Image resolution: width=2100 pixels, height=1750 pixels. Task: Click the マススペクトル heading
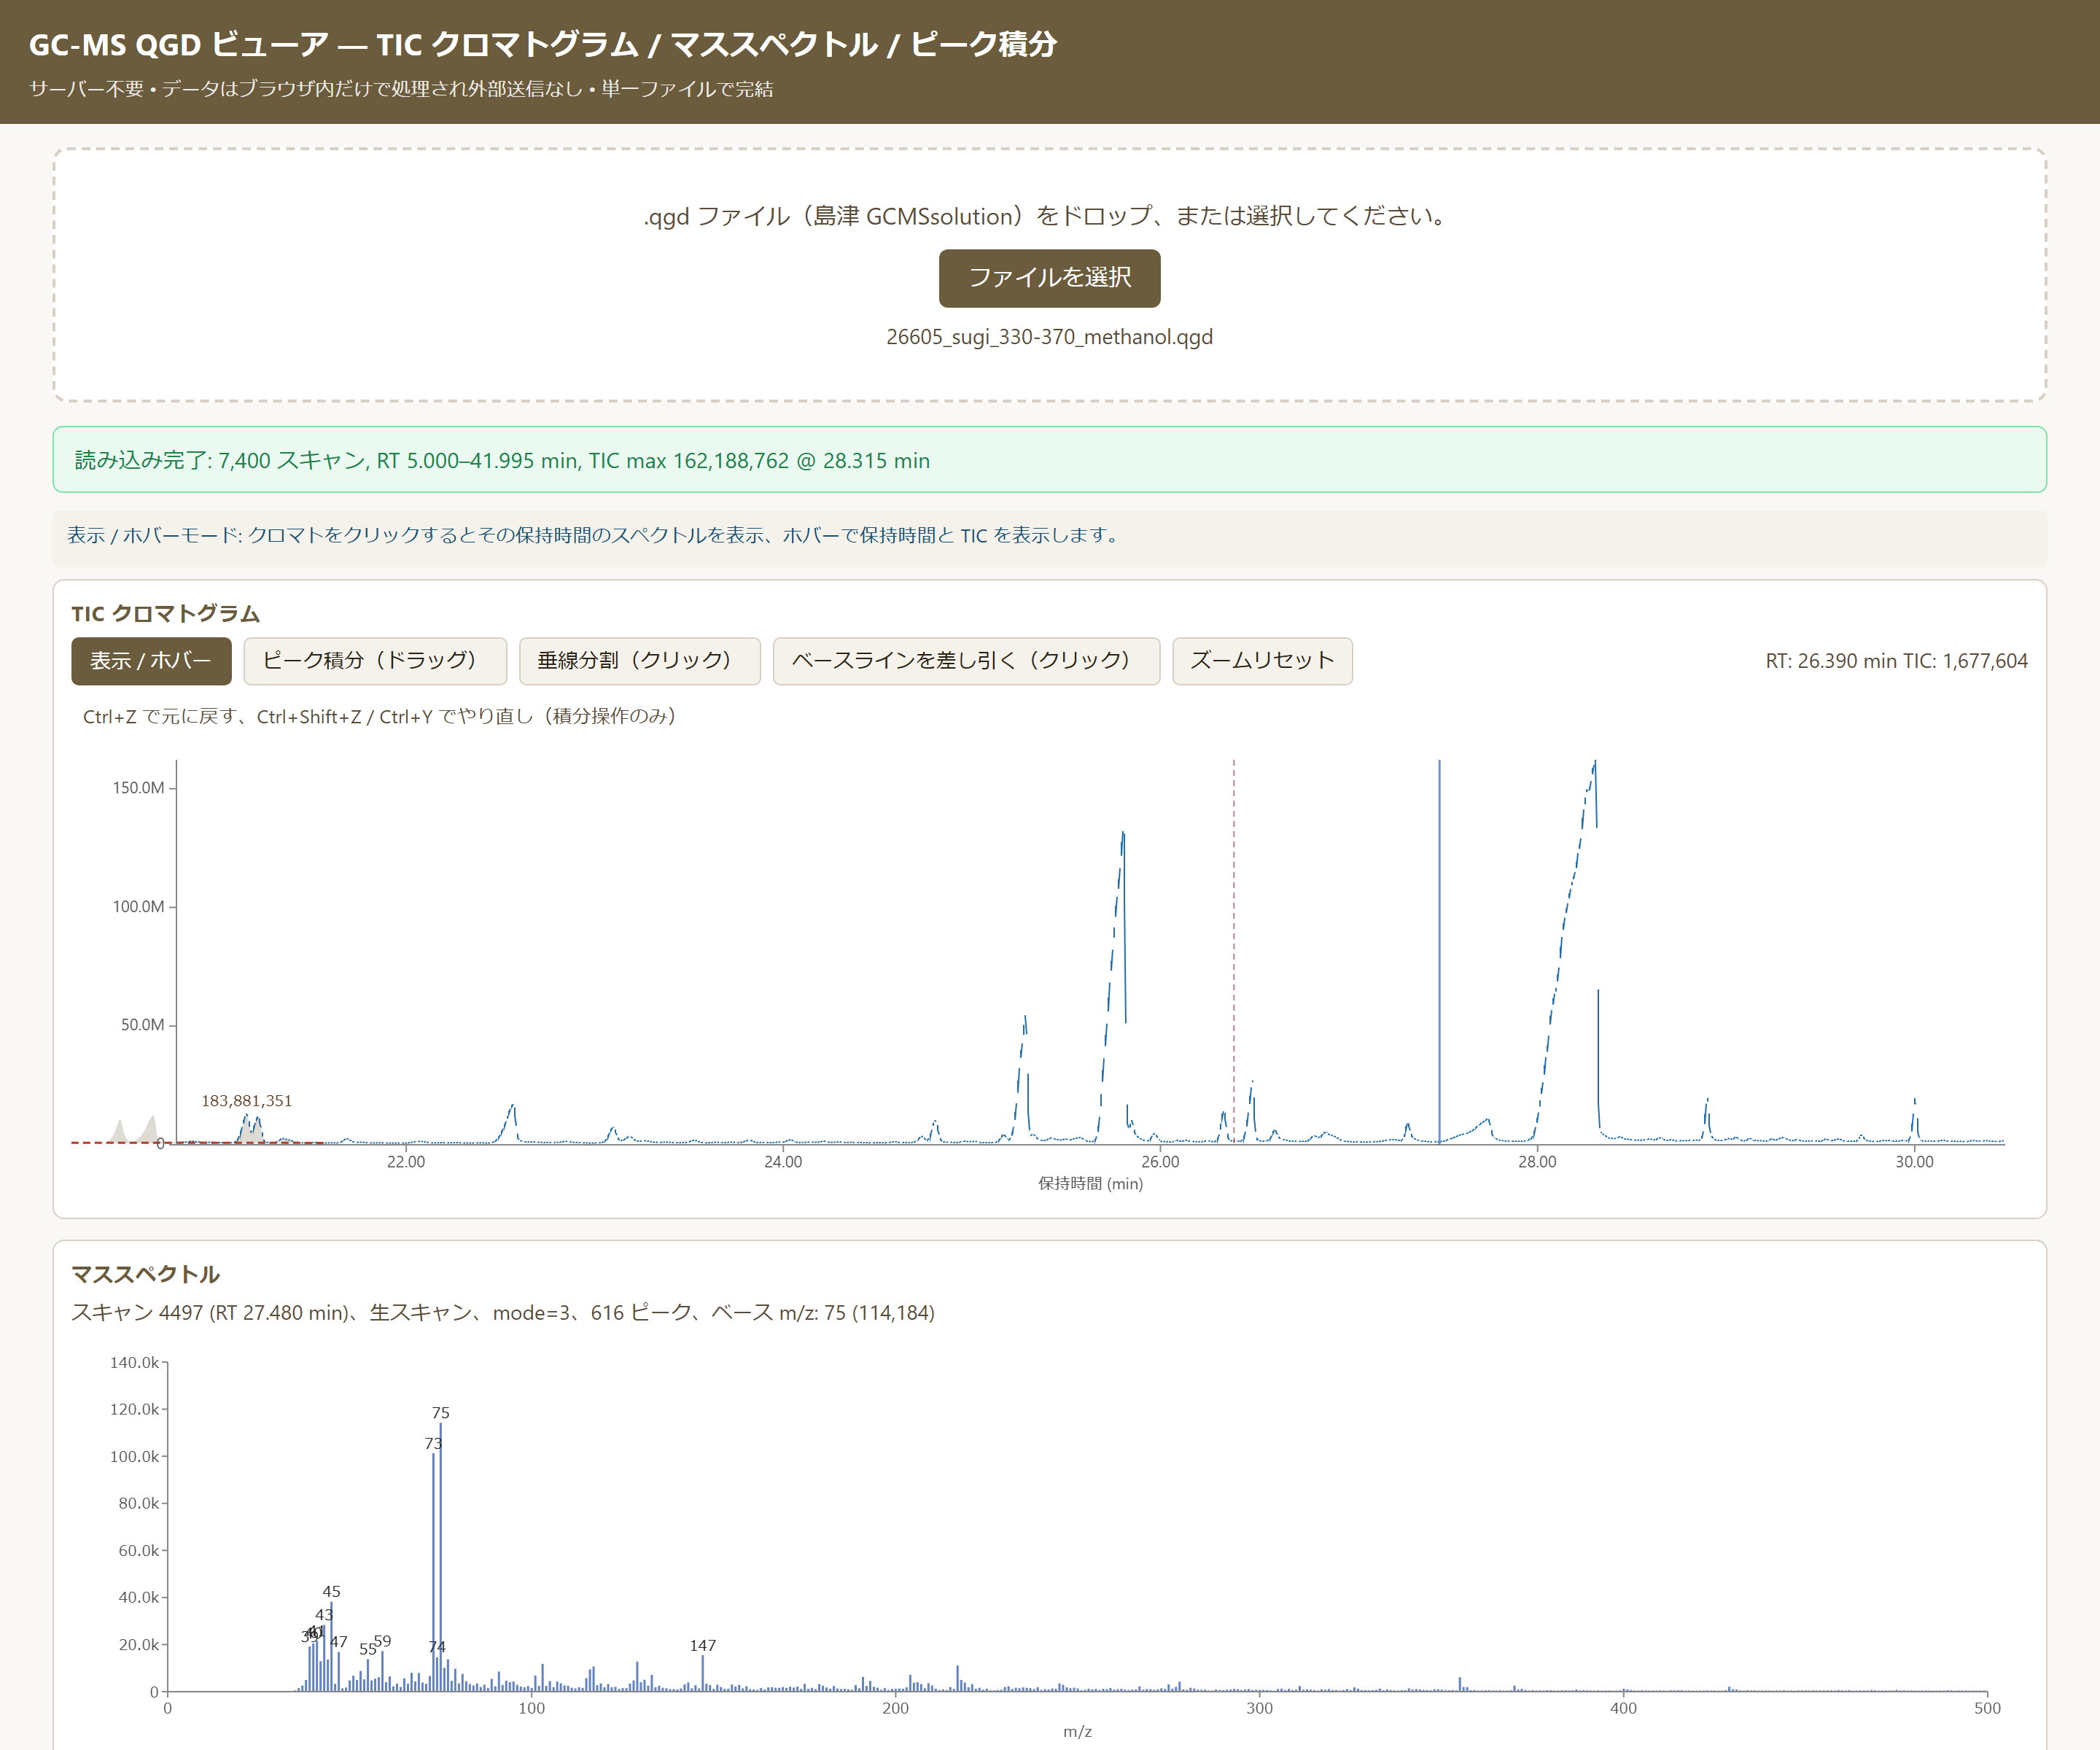coord(145,1274)
